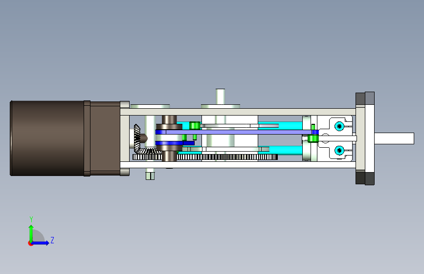The image size is (424, 274).
Task: Select the long toothed spur gear at bottom
Action: tap(205, 157)
